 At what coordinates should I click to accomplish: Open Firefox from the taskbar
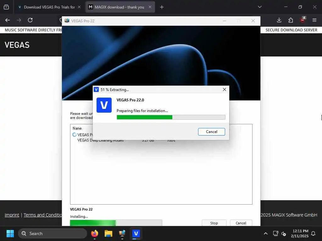pos(94,233)
